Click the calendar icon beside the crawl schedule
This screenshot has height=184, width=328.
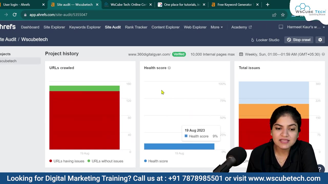point(241,54)
